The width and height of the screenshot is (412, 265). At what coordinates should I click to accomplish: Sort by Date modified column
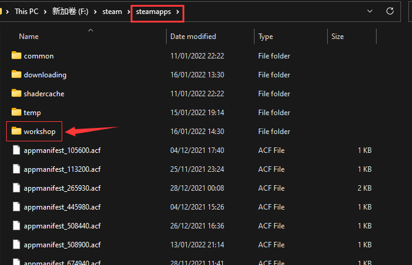point(193,37)
